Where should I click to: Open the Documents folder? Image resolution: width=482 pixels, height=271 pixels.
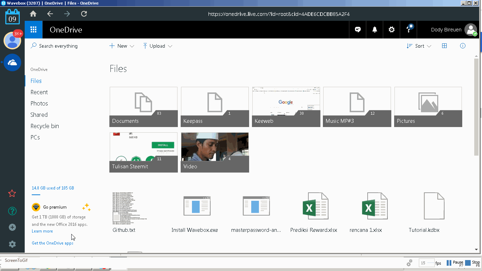144,107
